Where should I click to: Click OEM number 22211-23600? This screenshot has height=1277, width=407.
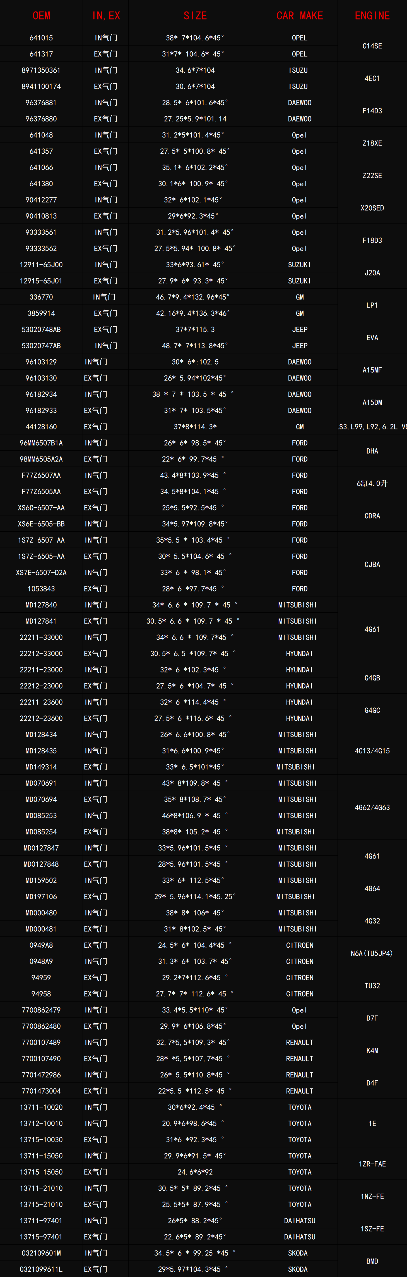41,702
